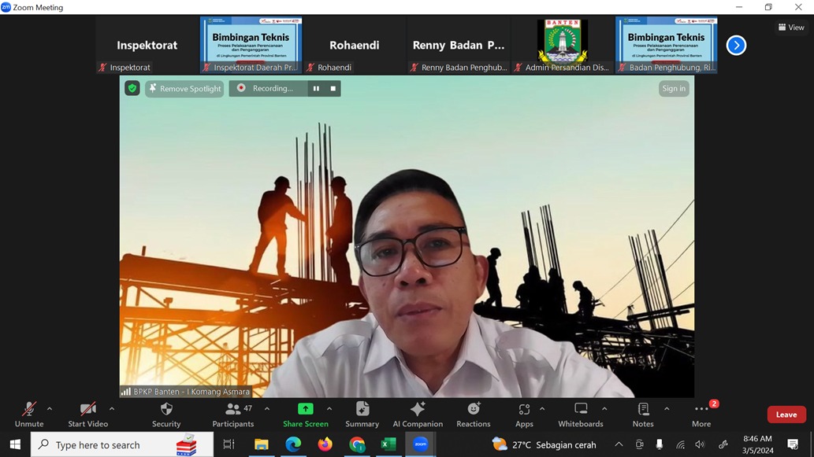Viewport: 814px width, 457px height.
Task: Open the Whiteboards tool
Action: (581, 415)
